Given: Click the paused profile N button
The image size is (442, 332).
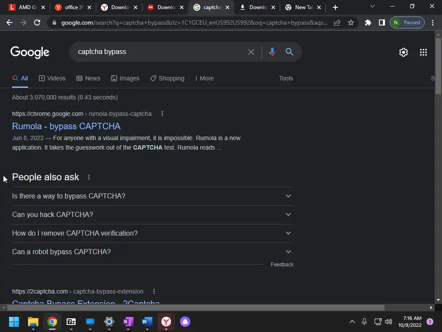Looking at the screenshot, I should pyautogui.click(x=407, y=22).
